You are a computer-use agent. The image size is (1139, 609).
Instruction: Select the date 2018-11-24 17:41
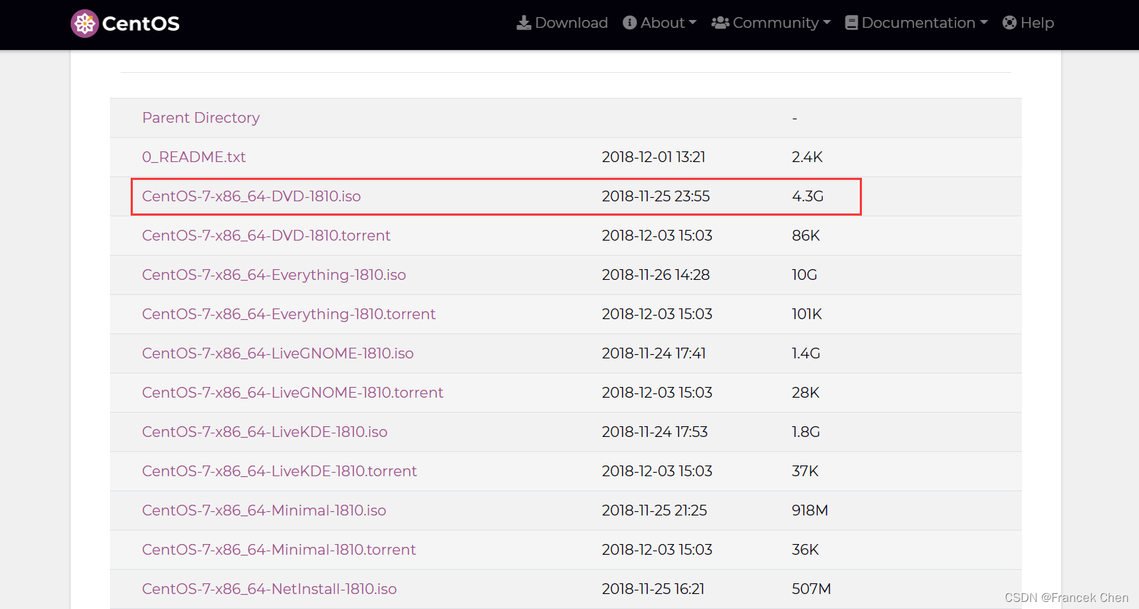click(x=653, y=353)
